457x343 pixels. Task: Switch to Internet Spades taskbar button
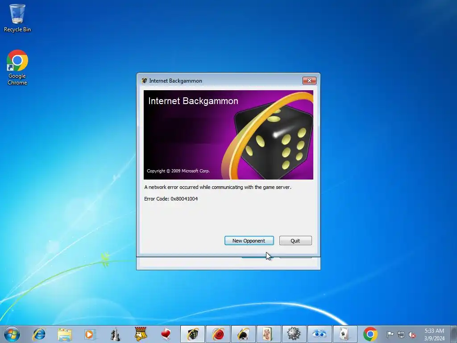point(243,334)
